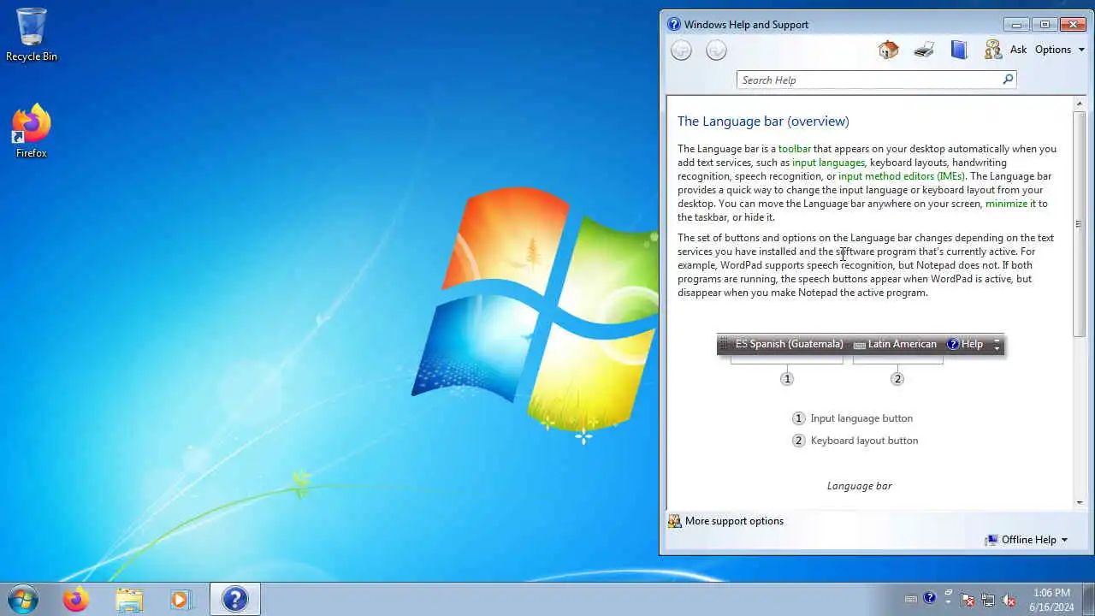Open Browse Help book icon
The image size is (1095, 616).
point(959,50)
